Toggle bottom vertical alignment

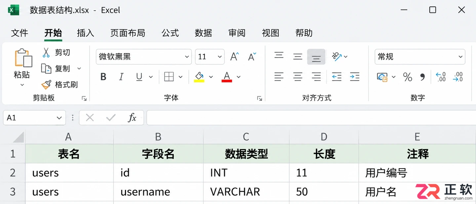[316, 57]
